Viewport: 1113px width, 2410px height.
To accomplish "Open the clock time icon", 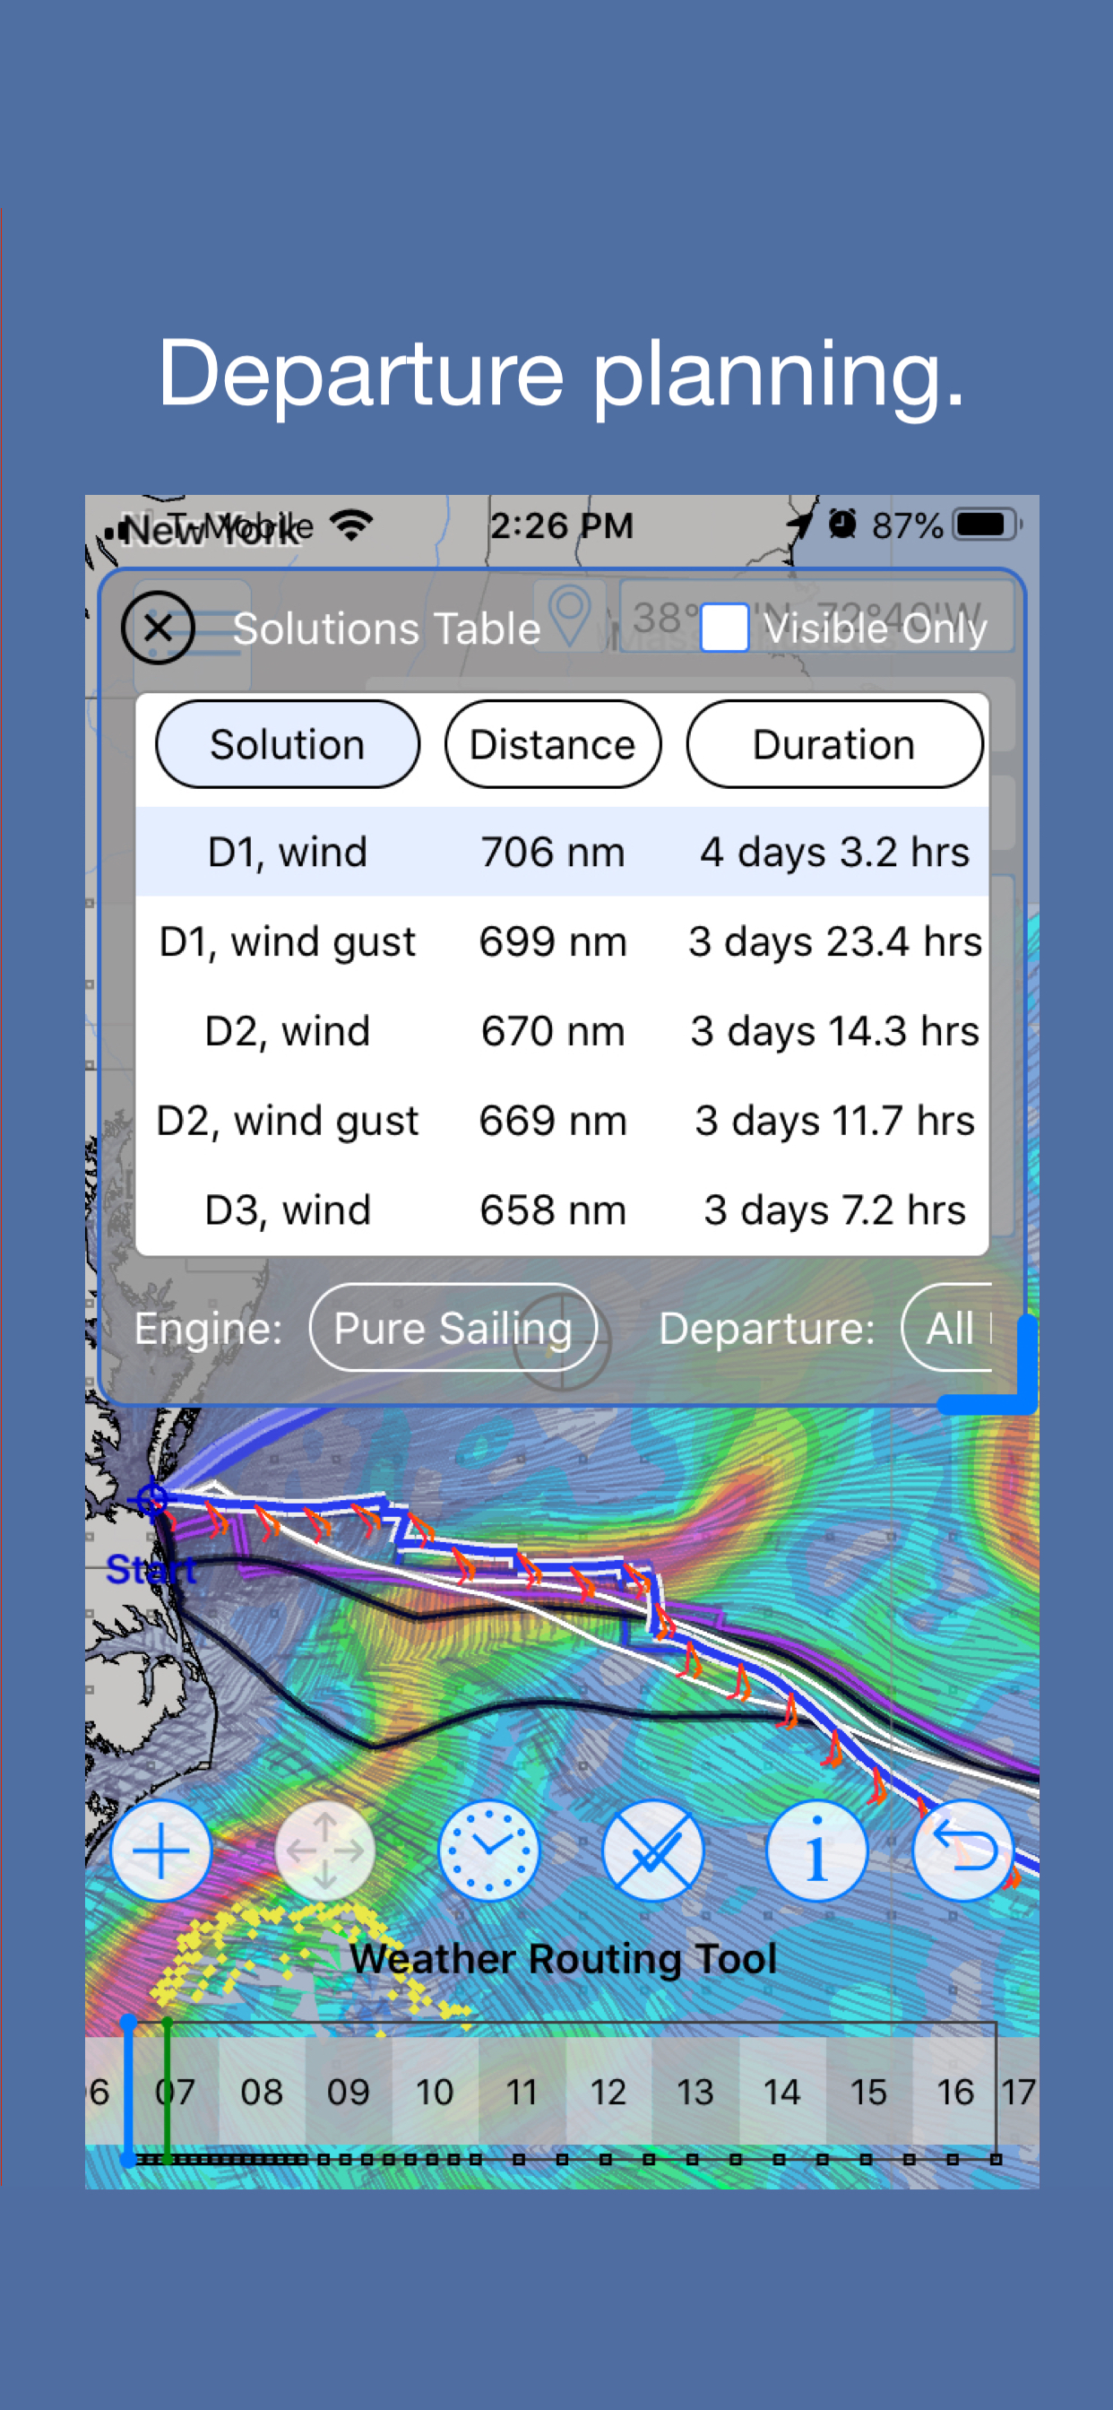I will point(488,1850).
